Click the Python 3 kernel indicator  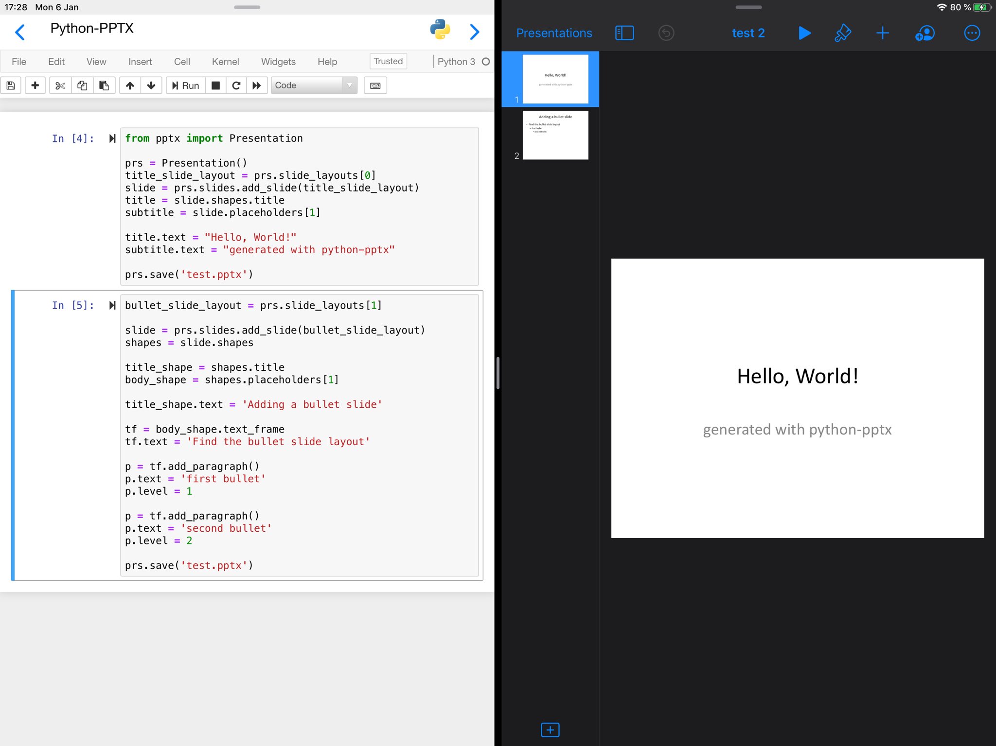pyautogui.click(x=456, y=62)
